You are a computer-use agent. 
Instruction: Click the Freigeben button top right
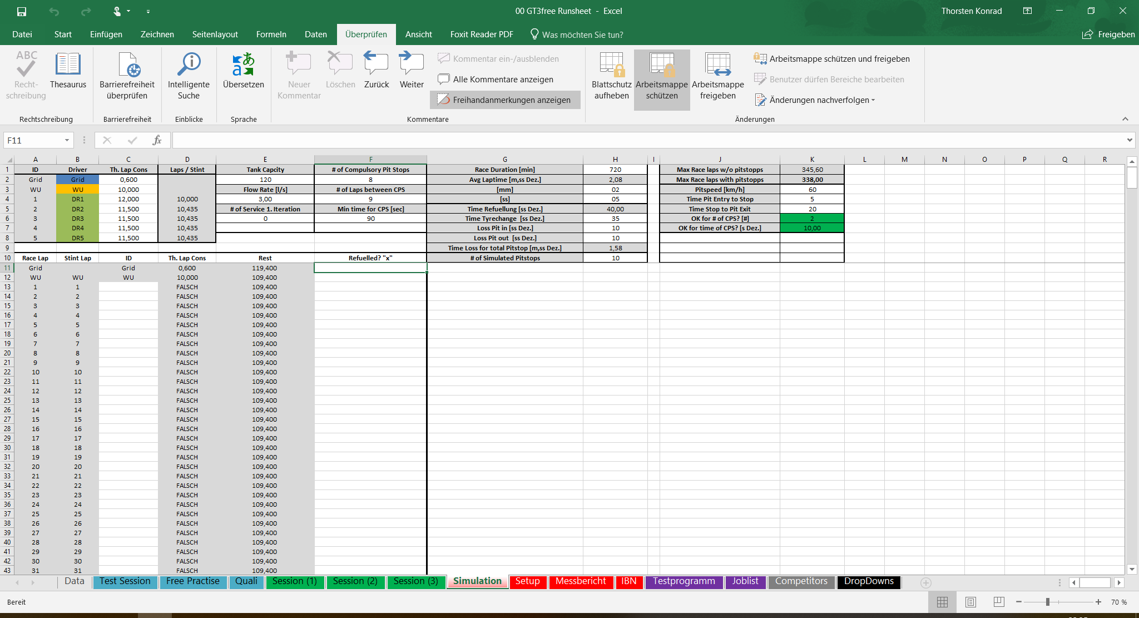pos(1108,34)
